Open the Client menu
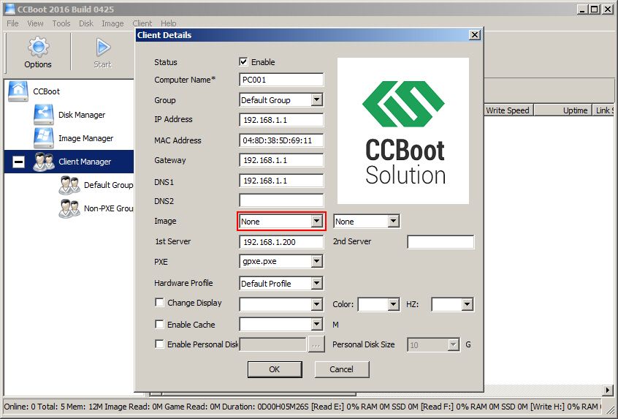Screen dimensions: 618x419 pos(142,23)
